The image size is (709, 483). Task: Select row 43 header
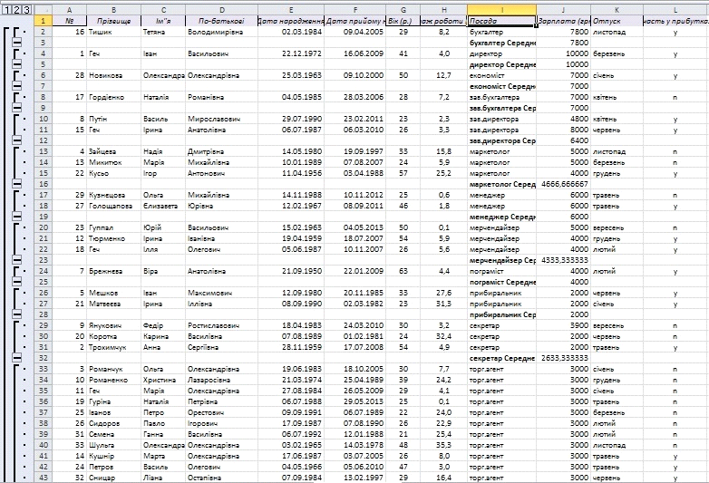(44, 478)
